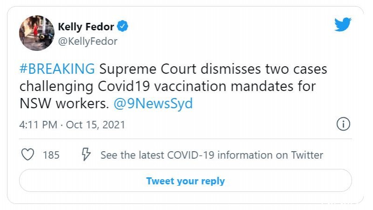Click the Twitter bird logo

pyautogui.click(x=343, y=24)
